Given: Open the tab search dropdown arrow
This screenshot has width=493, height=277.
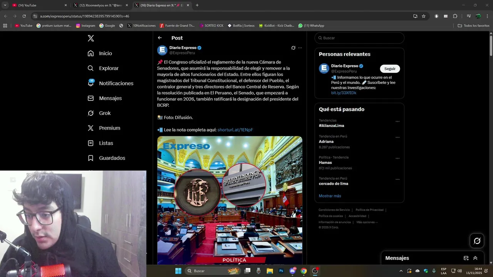Looking at the screenshot, I should click(x=5, y=5).
